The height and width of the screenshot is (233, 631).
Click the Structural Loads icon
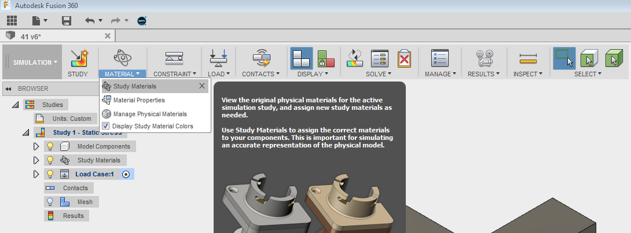click(219, 59)
